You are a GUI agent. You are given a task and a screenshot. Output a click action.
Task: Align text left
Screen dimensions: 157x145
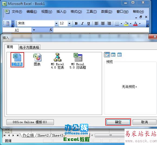[x=97, y=24]
